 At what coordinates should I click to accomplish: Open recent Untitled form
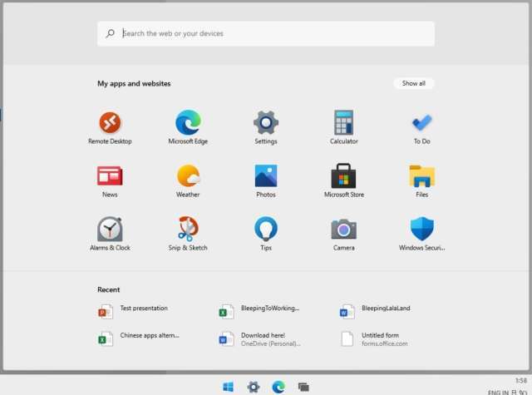coord(374,338)
